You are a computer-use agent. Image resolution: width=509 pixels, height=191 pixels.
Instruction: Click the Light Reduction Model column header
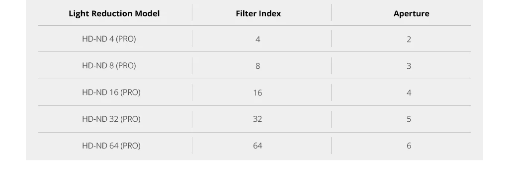(114, 13)
